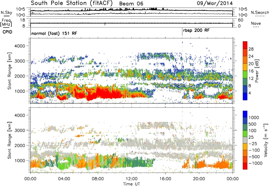Click the "08:00" time tick label
The image size is (269, 186).
(98, 179)
